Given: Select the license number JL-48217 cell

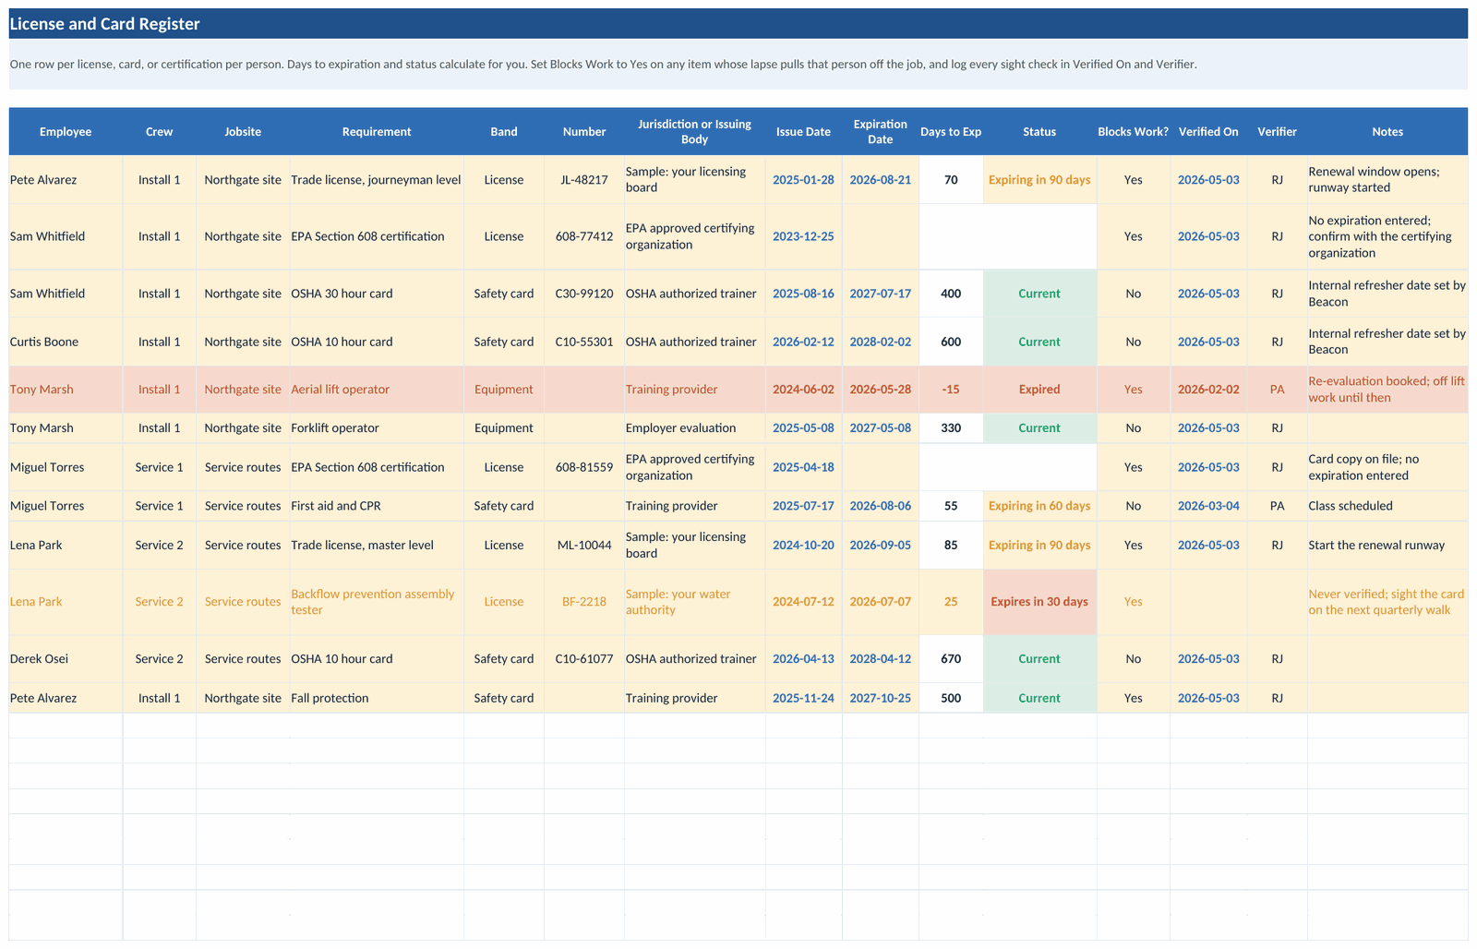Looking at the screenshot, I should tap(584, 180).
